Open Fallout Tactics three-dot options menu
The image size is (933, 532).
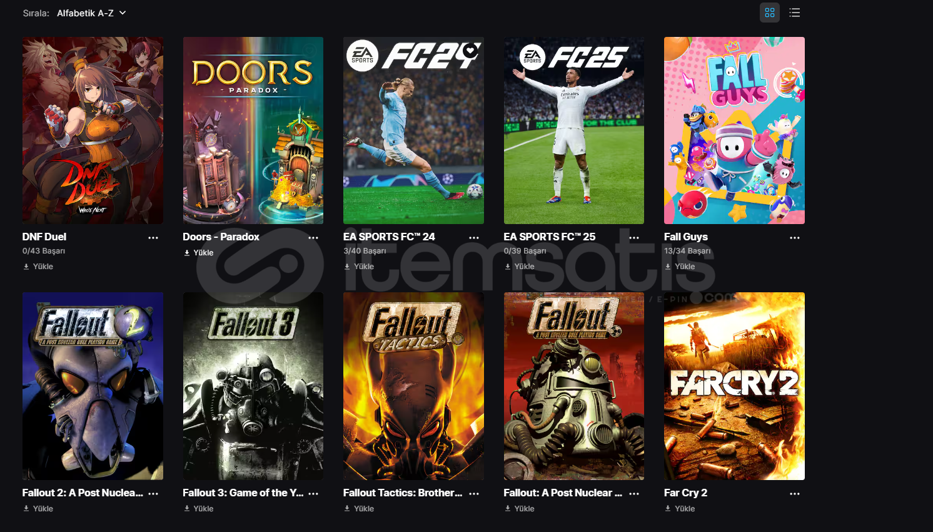474,494
